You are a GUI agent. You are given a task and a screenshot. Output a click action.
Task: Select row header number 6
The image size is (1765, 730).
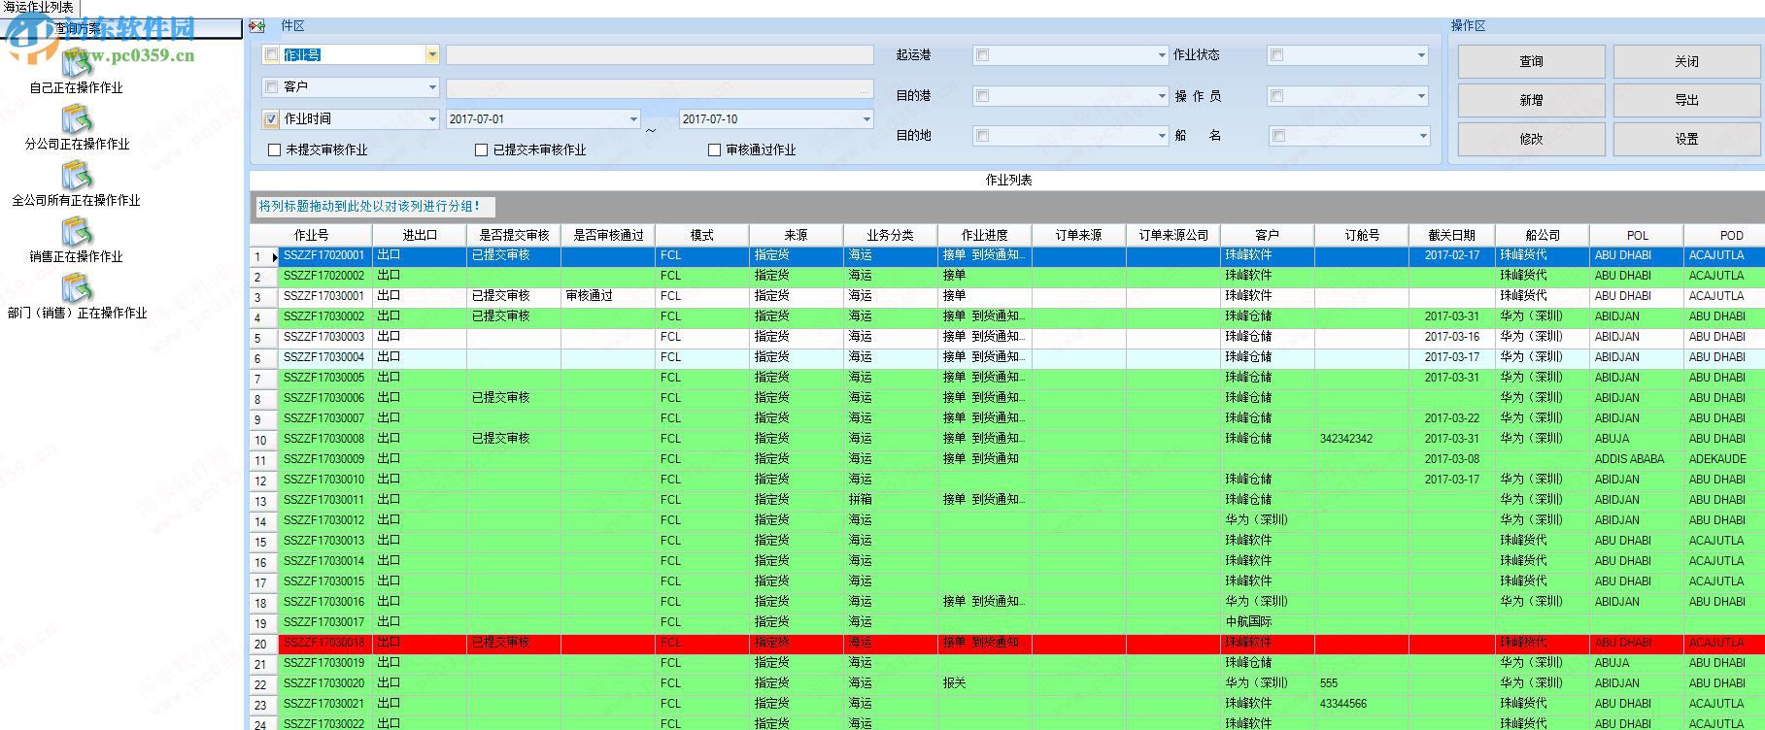coord(263,358)
